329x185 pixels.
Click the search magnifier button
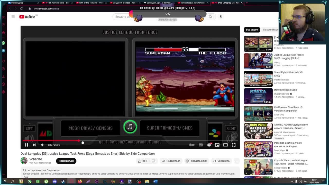point(211,17)
